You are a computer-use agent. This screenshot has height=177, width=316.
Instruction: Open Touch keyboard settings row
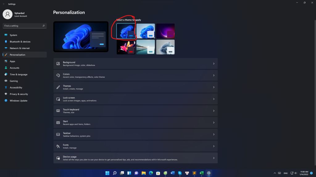135,111
